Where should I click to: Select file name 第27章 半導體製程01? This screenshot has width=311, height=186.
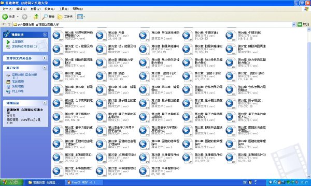click(x=79, y=168)
